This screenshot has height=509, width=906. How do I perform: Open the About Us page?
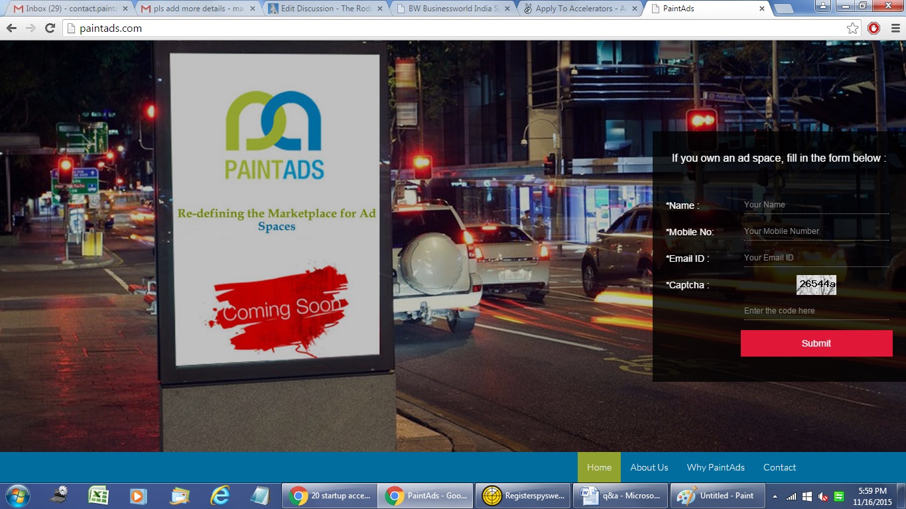tap(649, 467)
